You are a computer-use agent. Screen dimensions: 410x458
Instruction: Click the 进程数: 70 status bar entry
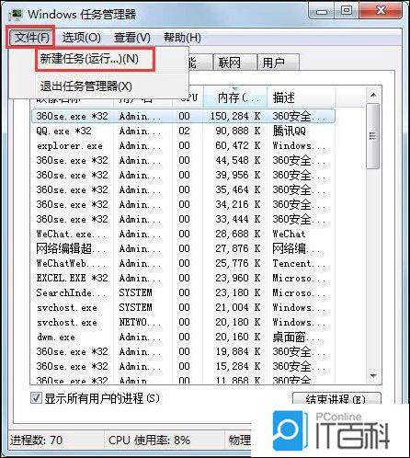pyautogui.click(x=37, y=441)
